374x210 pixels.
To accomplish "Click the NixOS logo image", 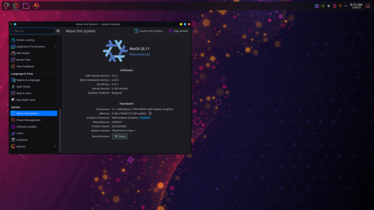I will click(x=115, y=51).
